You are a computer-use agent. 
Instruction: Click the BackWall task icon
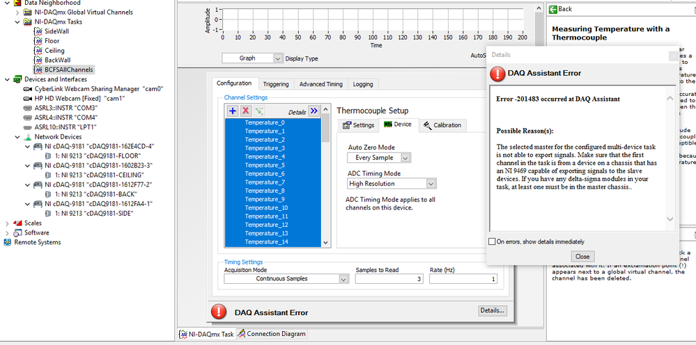pos(38,60)
